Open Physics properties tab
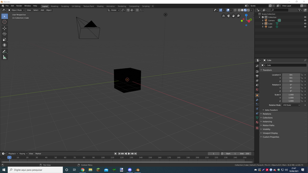The width and height of the screenshot is (308, 173). (x=257, y=109)
